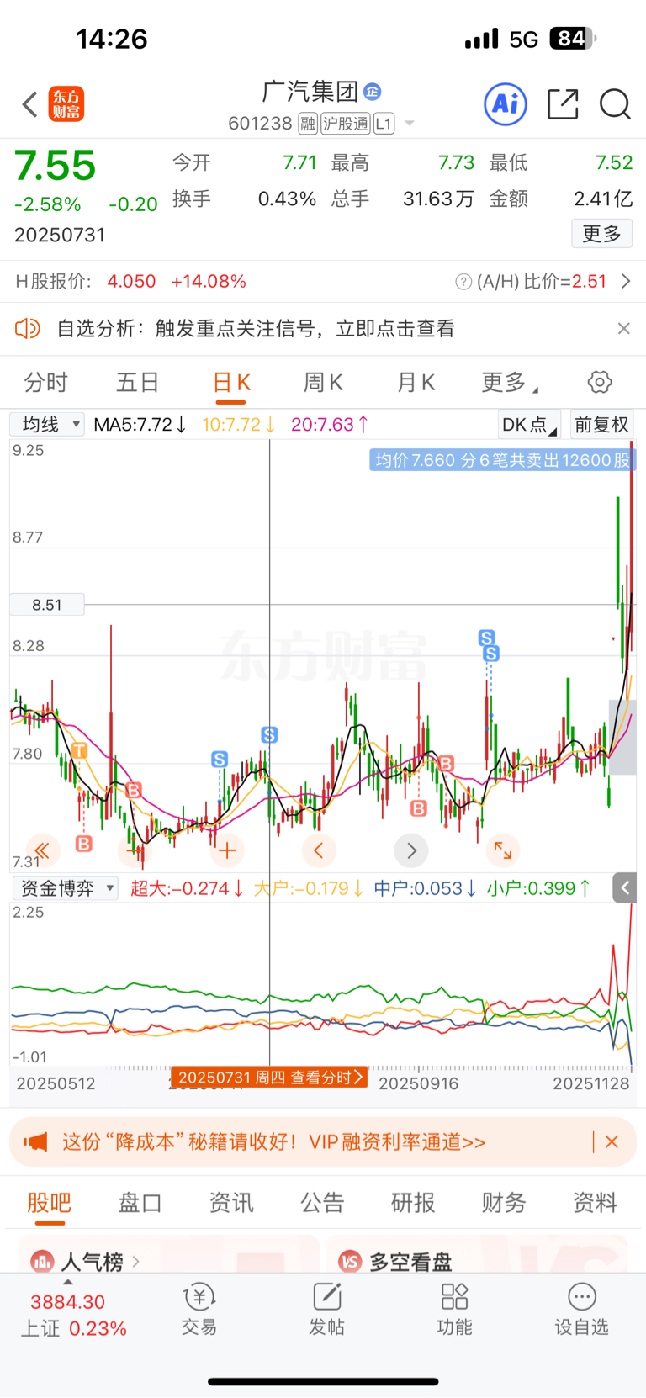Tap the L1 level badge

[x=384, y=124]
